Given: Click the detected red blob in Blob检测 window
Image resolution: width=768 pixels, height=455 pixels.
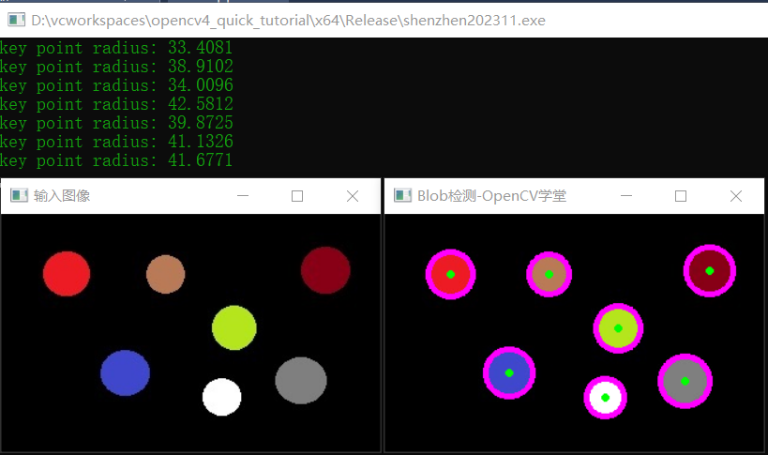Looking at the screenshot, I should pyautogui.click(x=451, y=274).
